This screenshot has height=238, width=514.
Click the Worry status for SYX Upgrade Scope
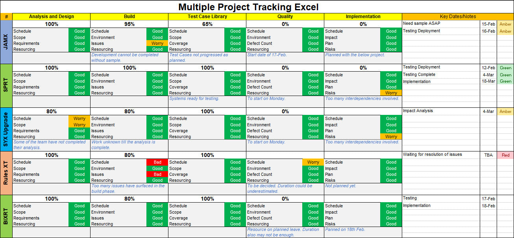79,124
